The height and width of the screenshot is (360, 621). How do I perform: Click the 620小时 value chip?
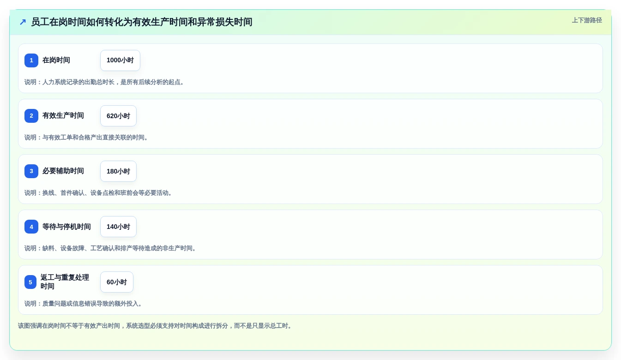[x=118, y=116]
